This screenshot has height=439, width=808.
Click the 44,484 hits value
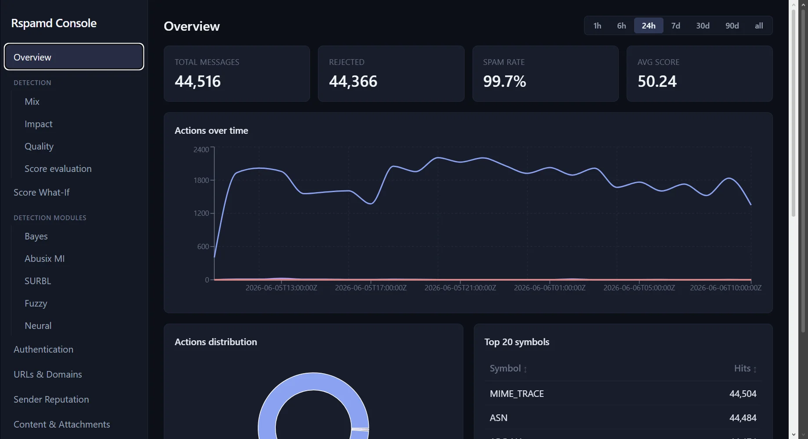[743, 418]
